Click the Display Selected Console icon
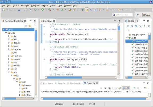This screenshot has height=107, width=153. (138, 88)
